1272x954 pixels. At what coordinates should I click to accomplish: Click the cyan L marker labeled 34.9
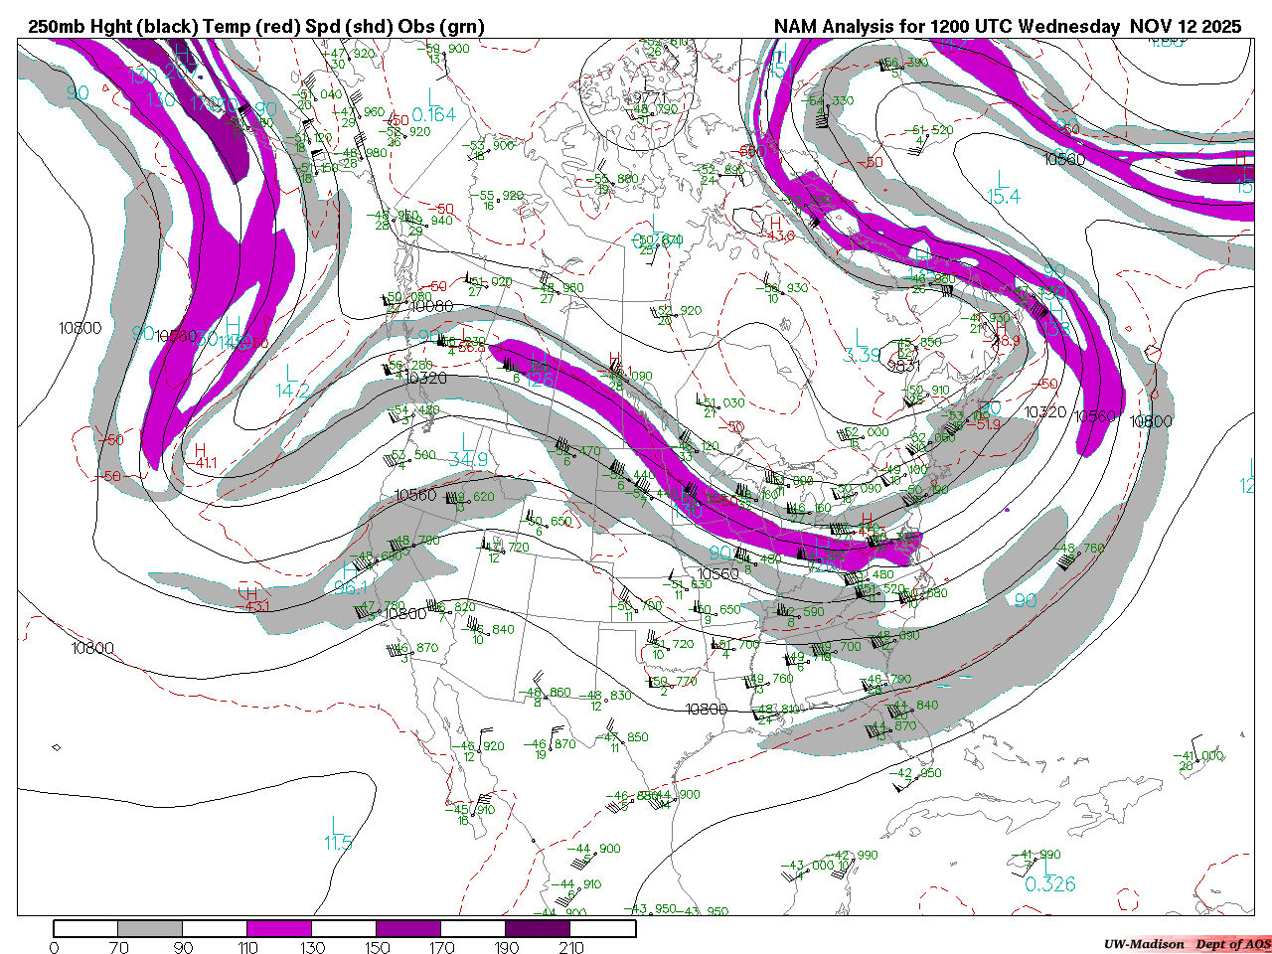(x=464, y=441)
